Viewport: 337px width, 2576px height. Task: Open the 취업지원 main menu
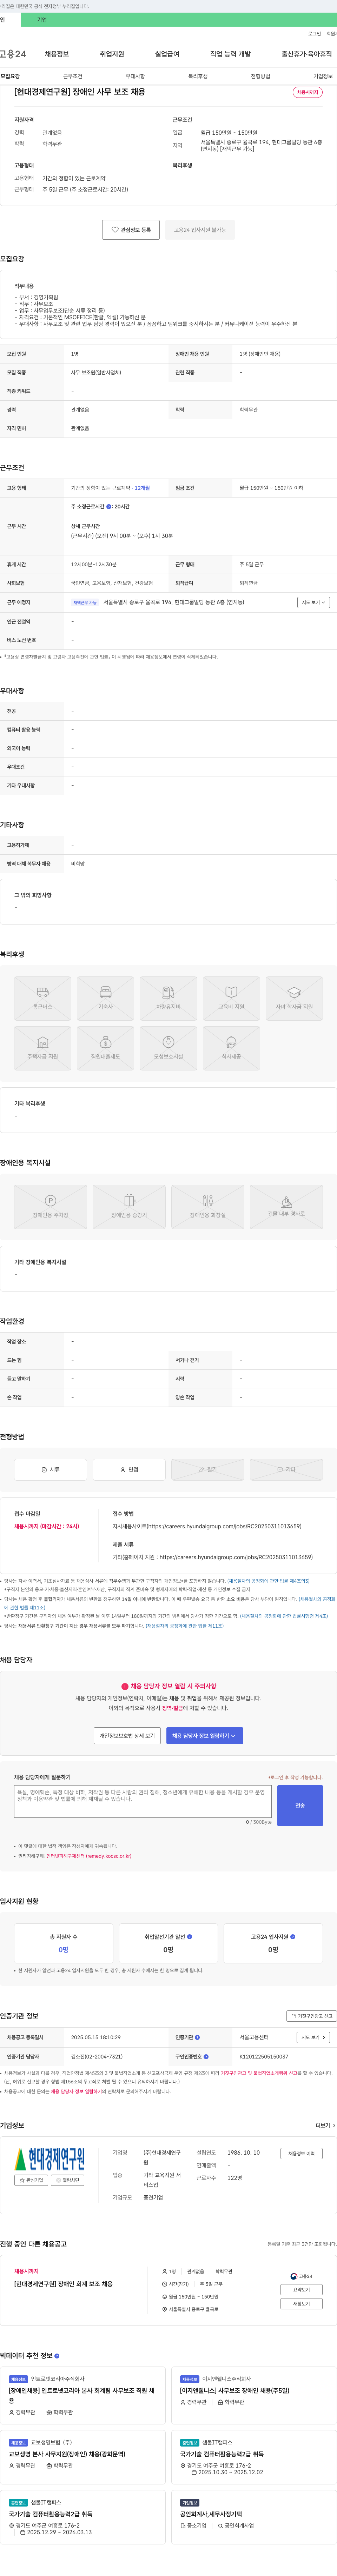pyautogui.click(x=112, y=54)
